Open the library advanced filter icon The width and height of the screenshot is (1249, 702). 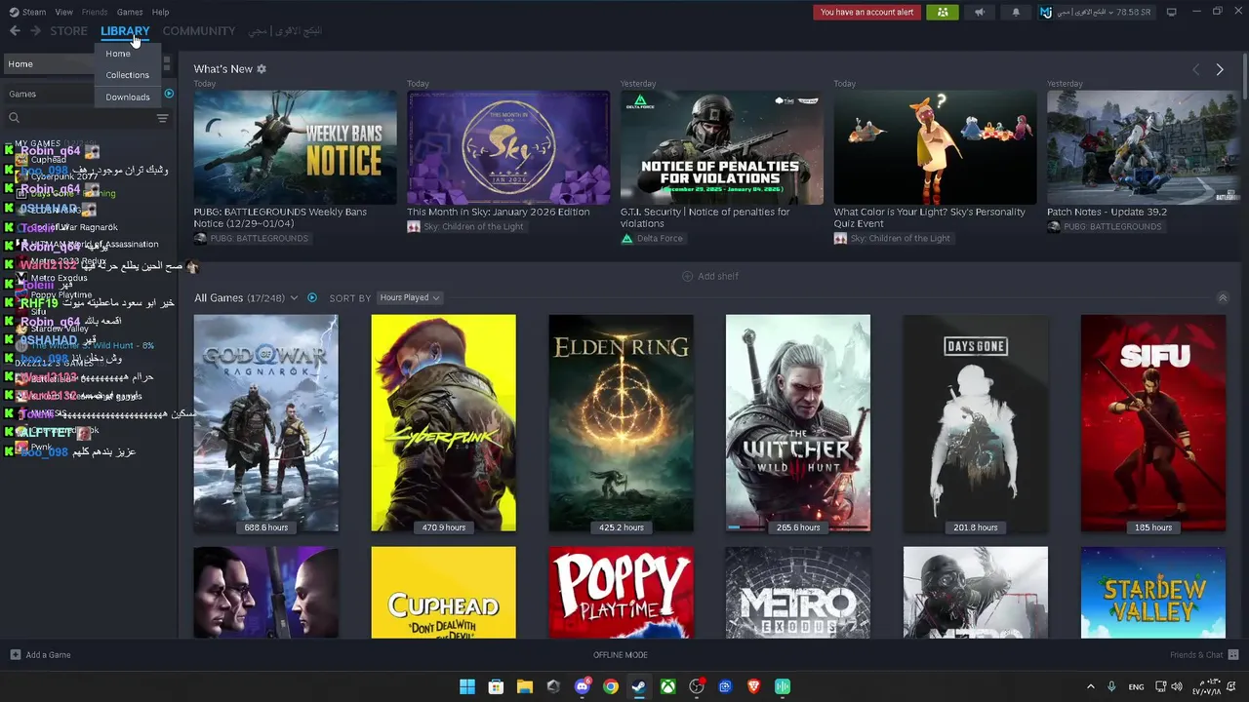coord(162,118)
